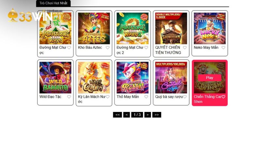261x146 pixels.
Task: Open Fortune Rabbit game thumbnail
Action: pos(132,78)
